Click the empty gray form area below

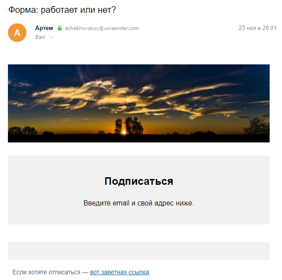(x=139, y=250)
